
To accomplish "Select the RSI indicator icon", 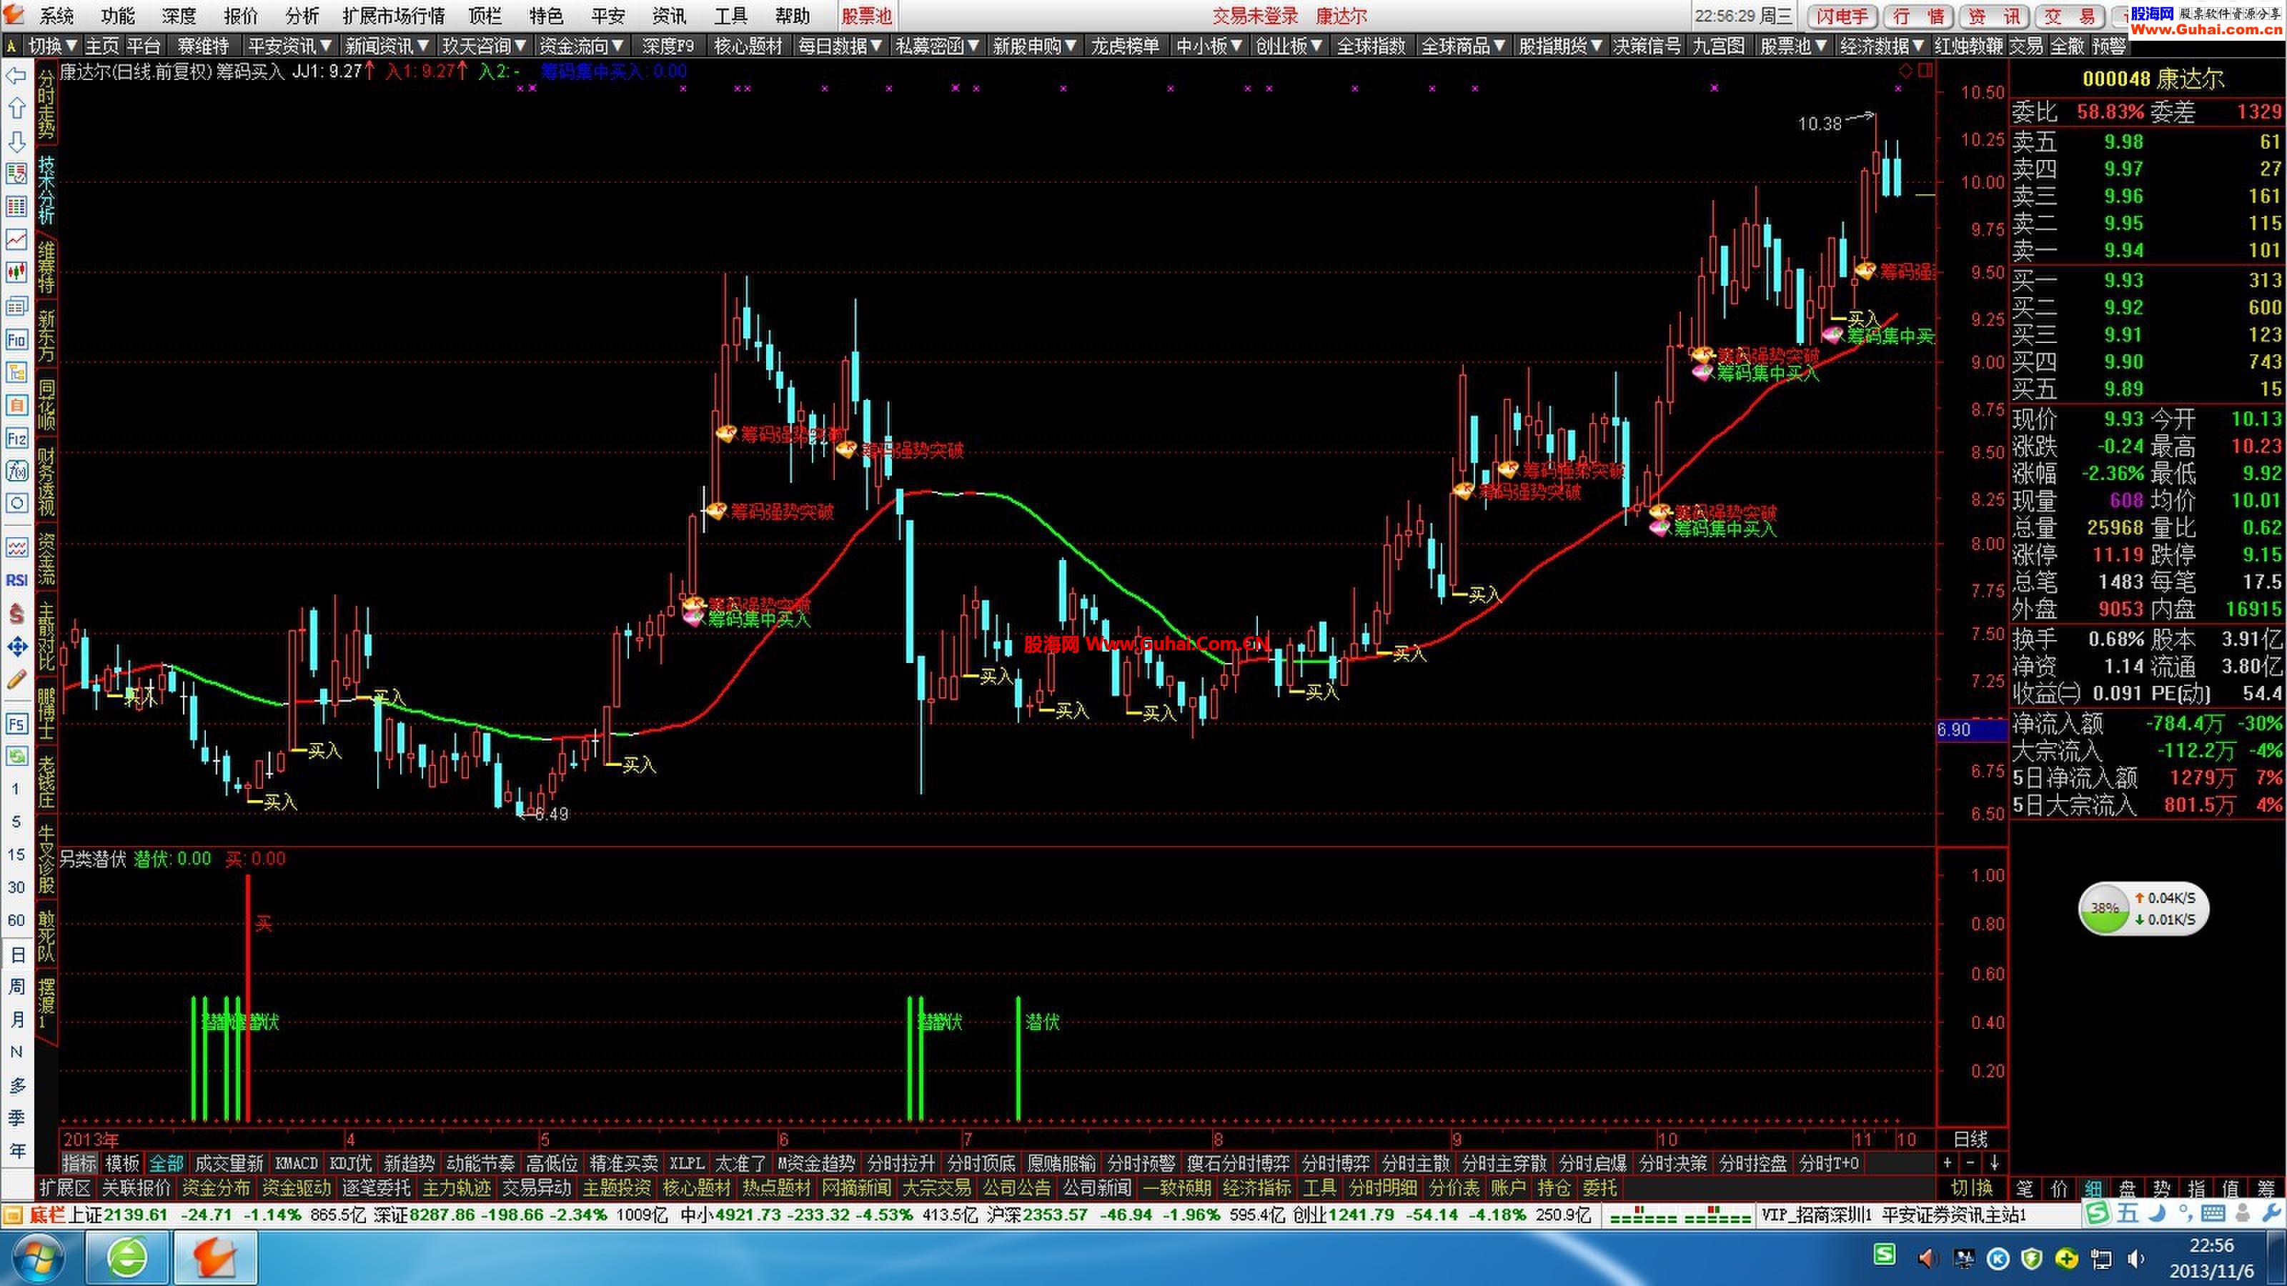I will (x=16, y=580).
